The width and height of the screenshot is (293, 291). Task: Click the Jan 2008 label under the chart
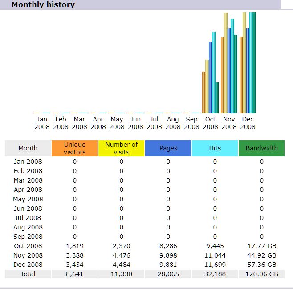click(42, 123)
